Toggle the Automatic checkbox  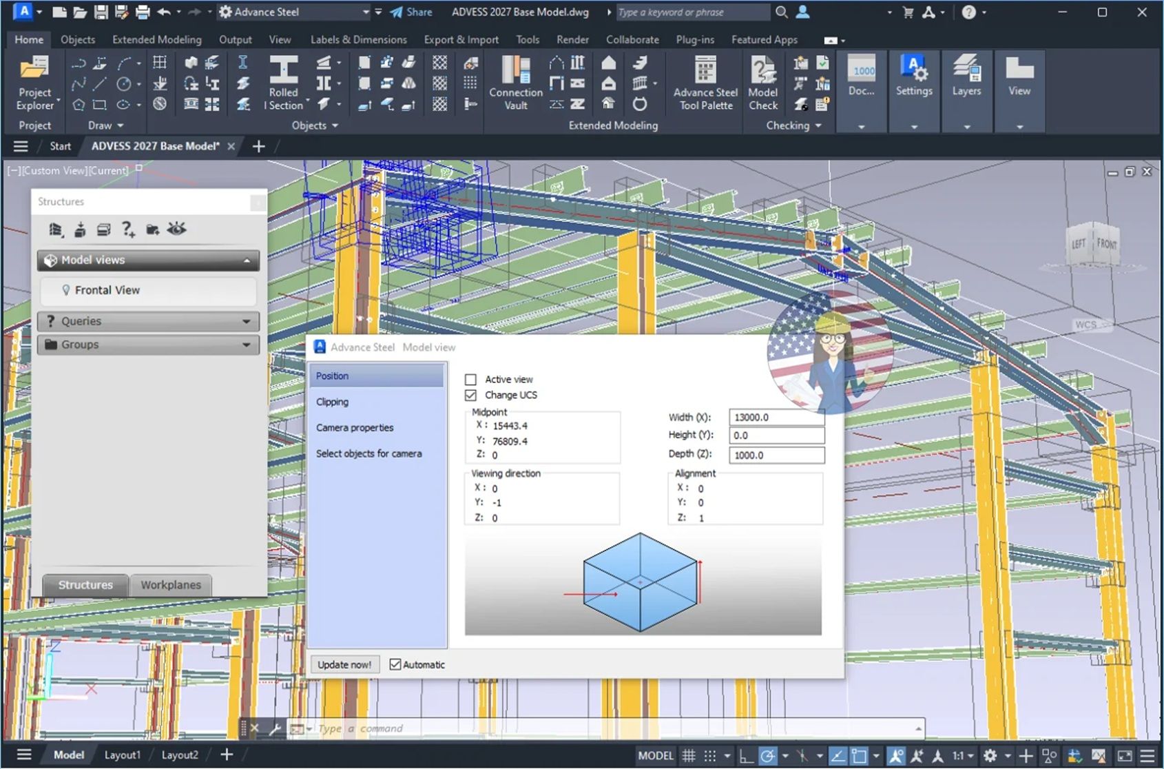click(395, 664)
